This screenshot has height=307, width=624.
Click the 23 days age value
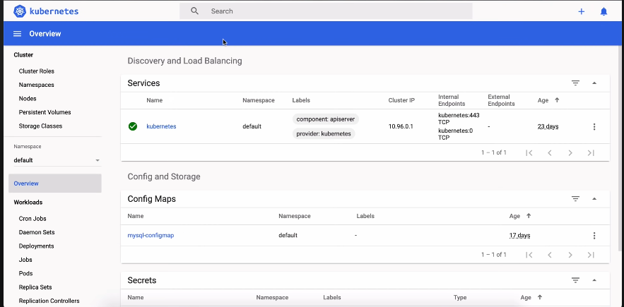pos(548,126)
